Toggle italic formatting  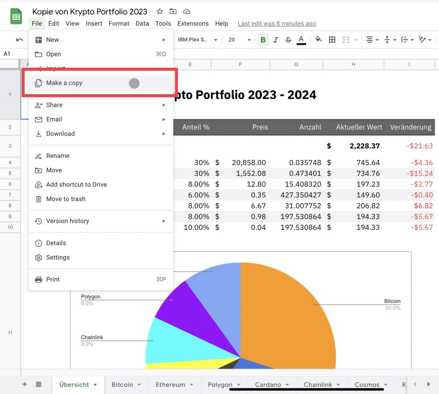coord(276,40)
